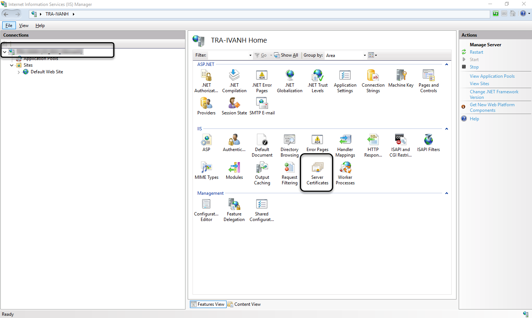Expand the Default Web Site node

tap(19, 72)
